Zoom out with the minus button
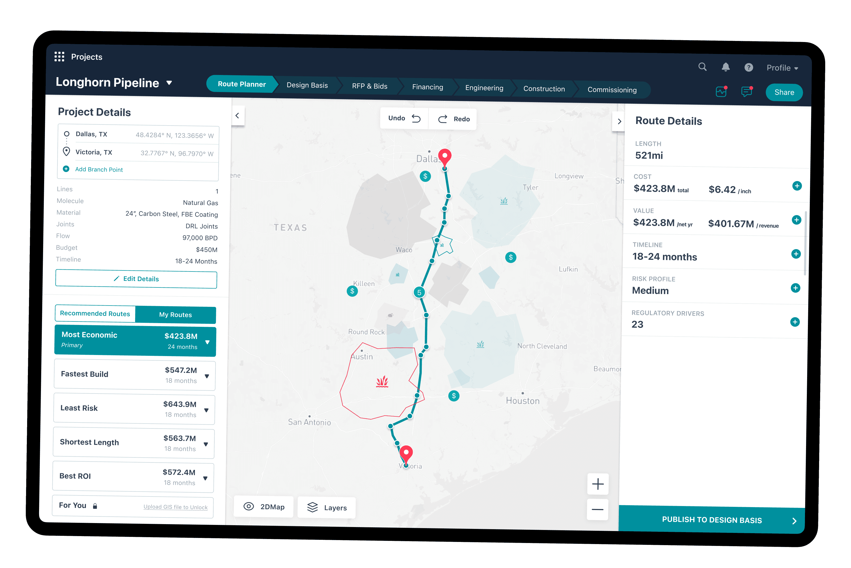This screenshot has width=851, height=568. [x=597, y=509]
